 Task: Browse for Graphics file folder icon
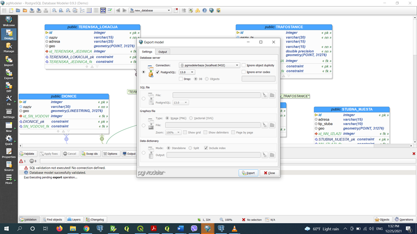[x=272, y=125]
